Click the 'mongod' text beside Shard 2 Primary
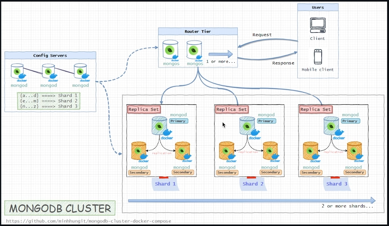This screenshot has height=226, width=389. [266, 115]
